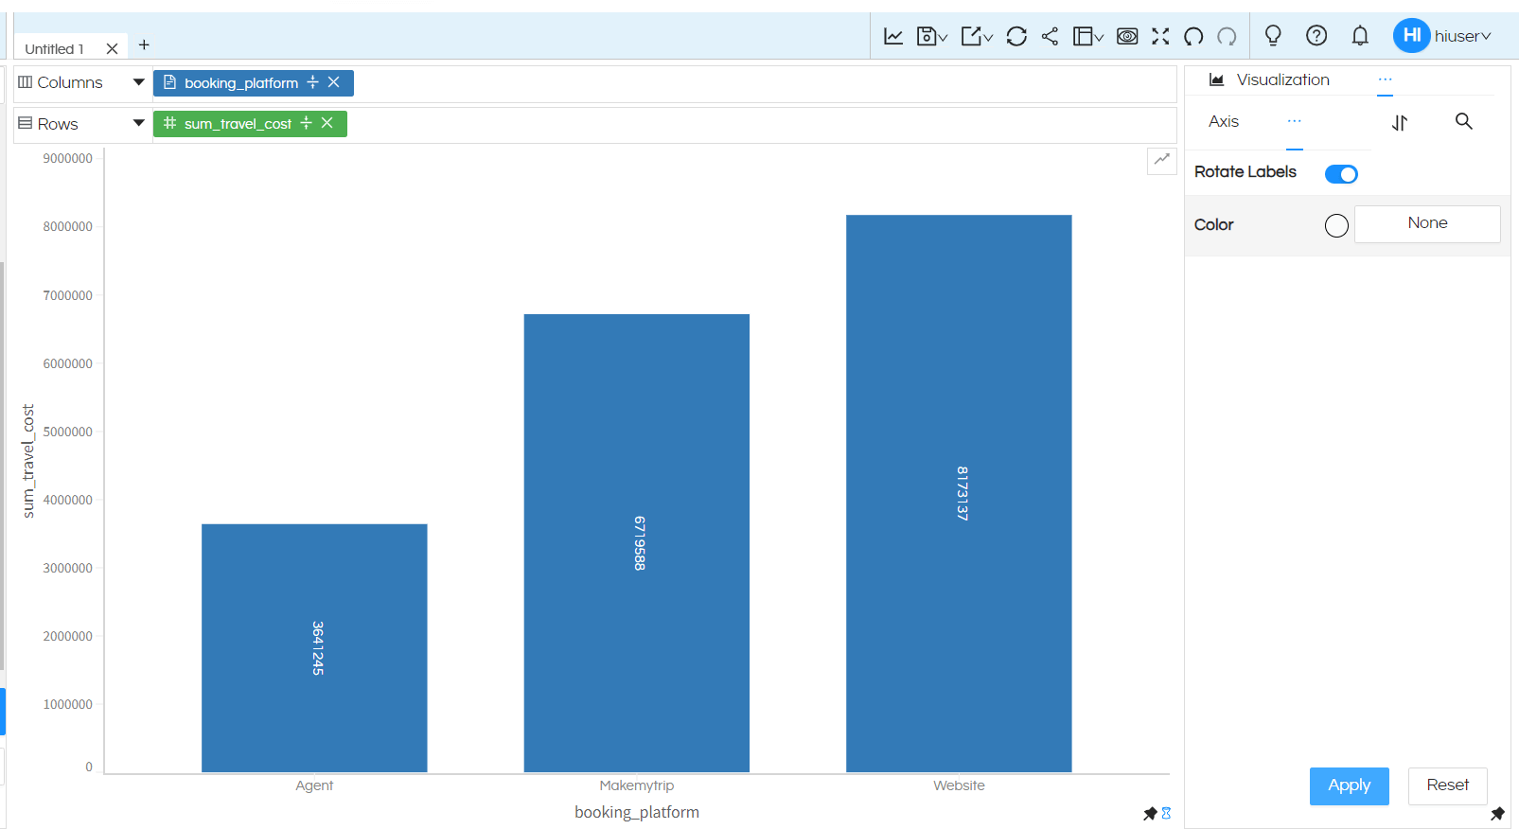Click the Reset button
Viewport: 1519px width, 829px height.
(x=1447, y=785)
